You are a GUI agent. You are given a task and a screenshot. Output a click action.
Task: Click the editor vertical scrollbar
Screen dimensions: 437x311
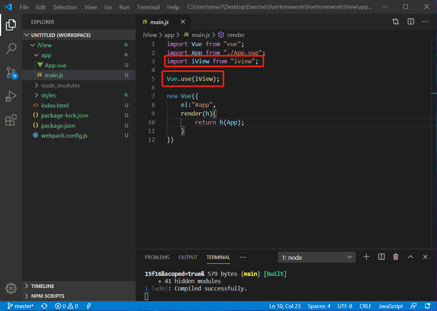pyautogui.click(x=434, y=144)
